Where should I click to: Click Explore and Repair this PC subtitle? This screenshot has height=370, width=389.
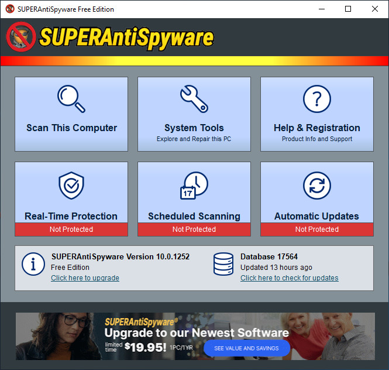(194, 139)
